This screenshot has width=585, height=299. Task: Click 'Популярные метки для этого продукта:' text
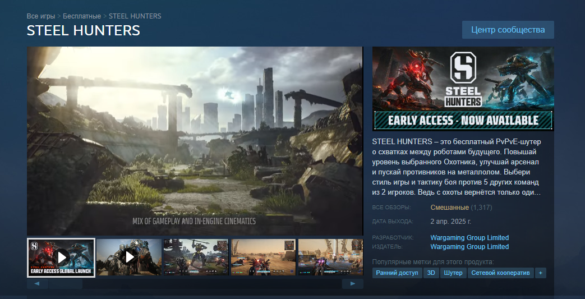point(433,261)
